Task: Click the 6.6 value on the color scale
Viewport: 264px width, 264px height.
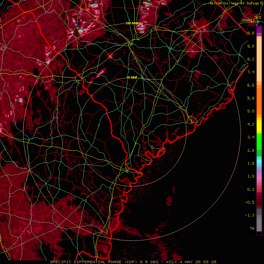Action: (x=251, y=85)
